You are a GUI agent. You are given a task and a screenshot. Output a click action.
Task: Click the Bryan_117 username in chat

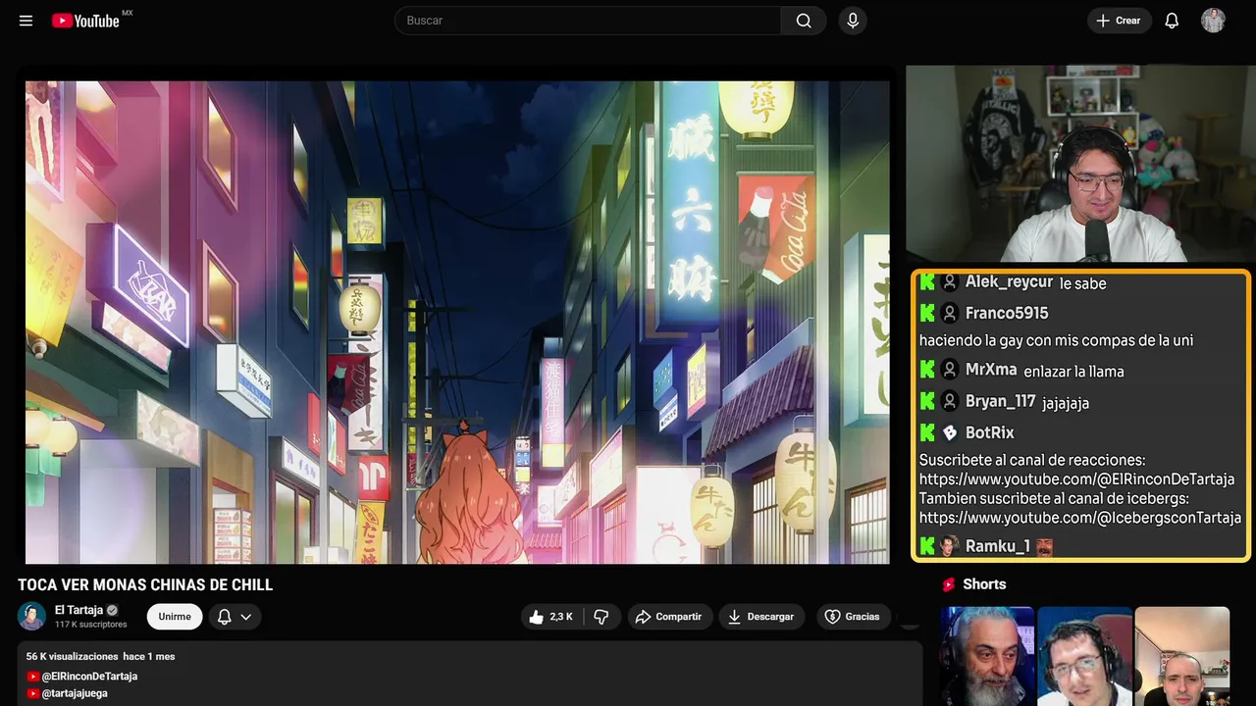click(x=1001, y=401)
